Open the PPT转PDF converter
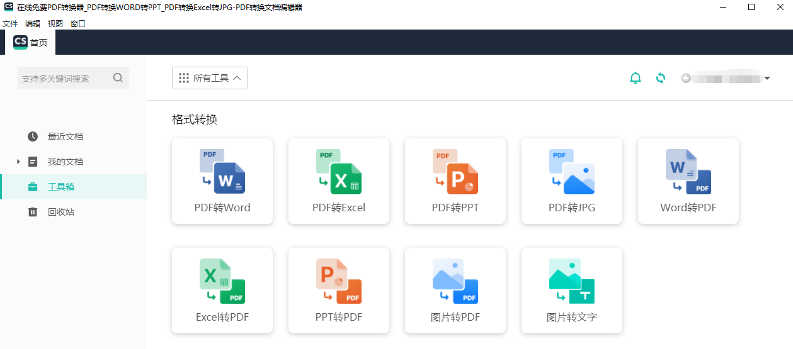The width and height of the screenshot is (793, 349). pyautogui.click(x=339, y=291)
